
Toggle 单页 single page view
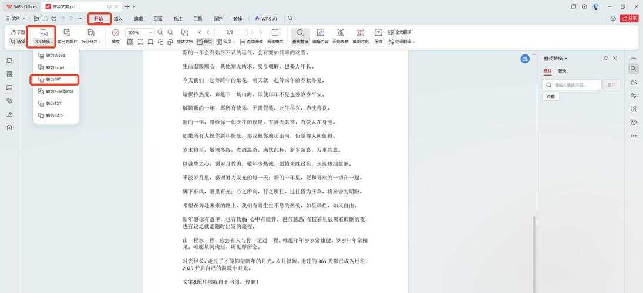[x=204, y=42]
